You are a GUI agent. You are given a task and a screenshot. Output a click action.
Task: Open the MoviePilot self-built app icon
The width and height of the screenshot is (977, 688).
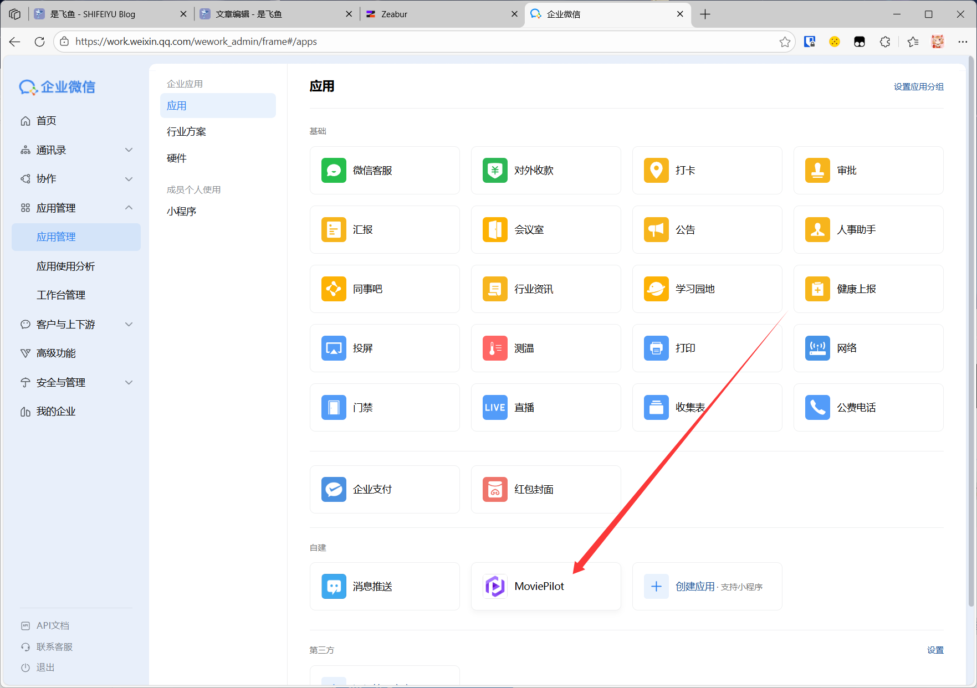(x=495, y=586)
